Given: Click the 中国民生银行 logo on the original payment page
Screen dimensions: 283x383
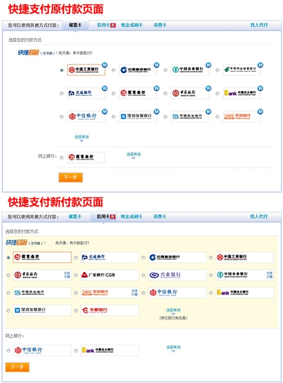Looking at the screenshot, I should point(190,117).
